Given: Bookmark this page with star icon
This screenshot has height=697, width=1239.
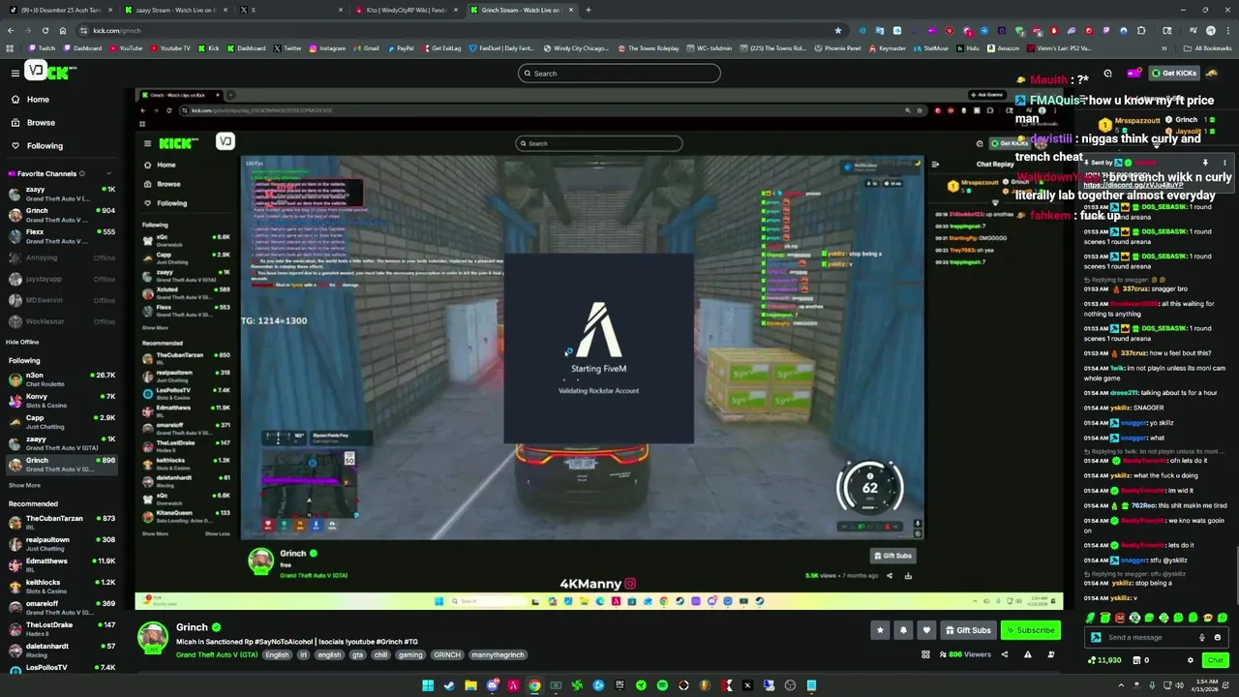Looking at the screenshot, I should [838, 30].
